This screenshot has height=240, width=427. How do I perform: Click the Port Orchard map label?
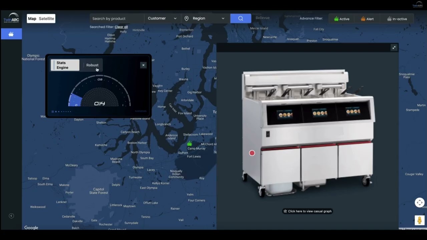[x=184, y=36]
